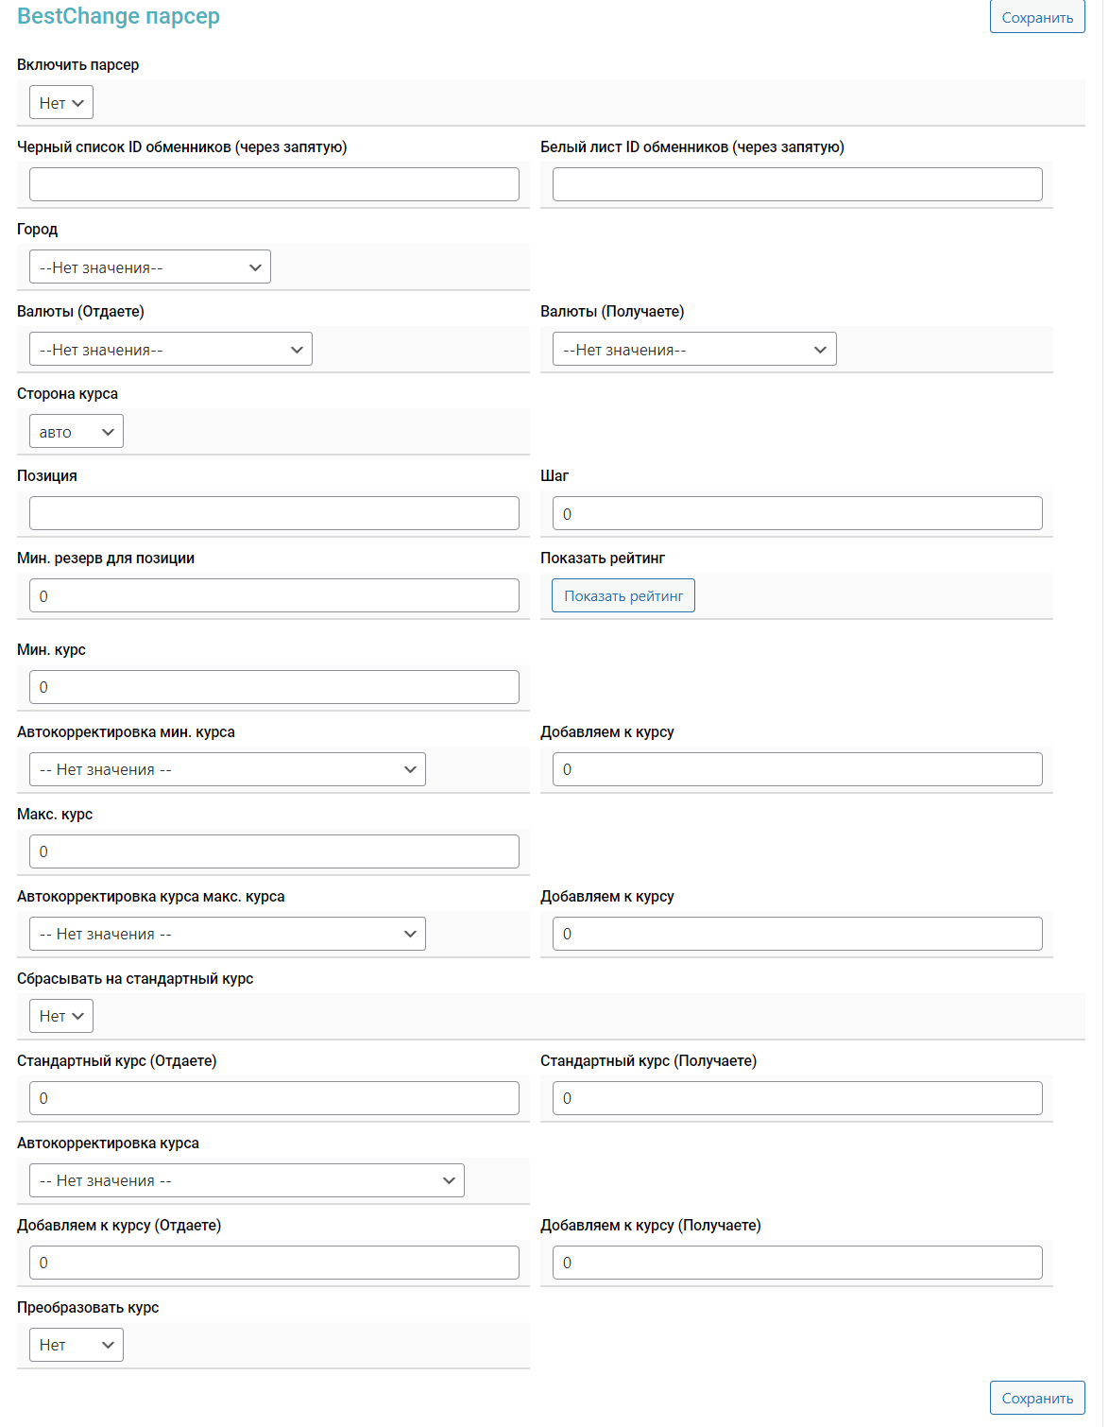Focus the Мин. резерв для позиции field
Screen dimensions: 1109x1427
click(x=274, y=595)
